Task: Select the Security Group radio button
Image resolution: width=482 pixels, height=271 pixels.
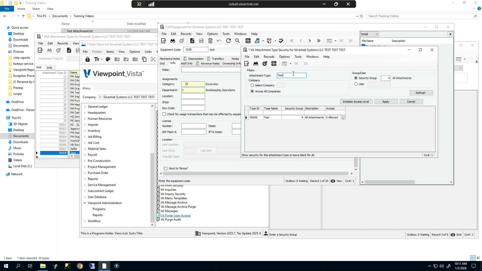Action: pyautogui.click(x=356, y=78)
